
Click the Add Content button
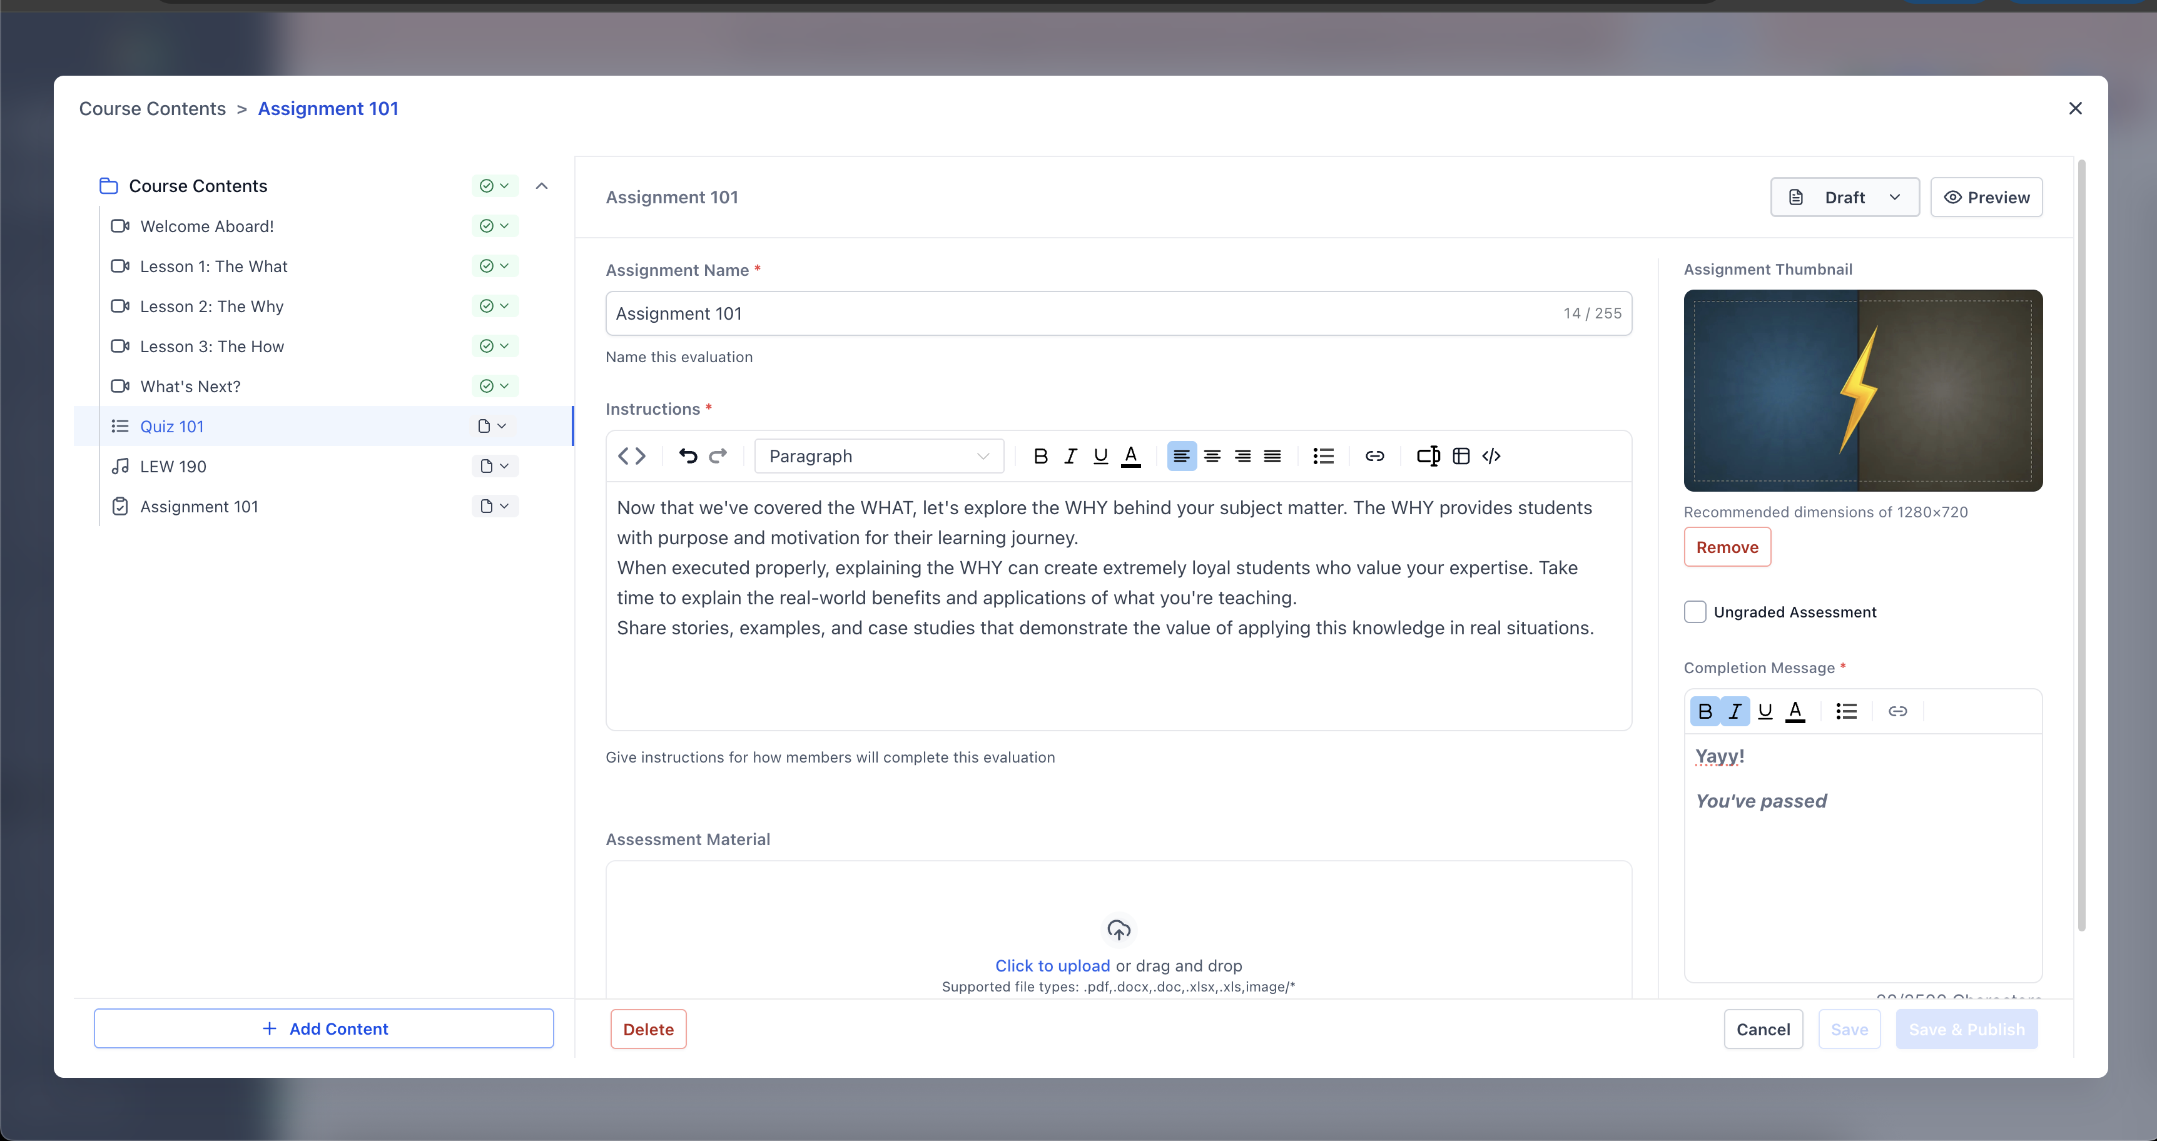(324, 1028)
